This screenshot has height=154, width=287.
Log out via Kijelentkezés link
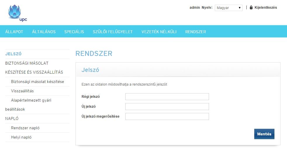(266, 8)
